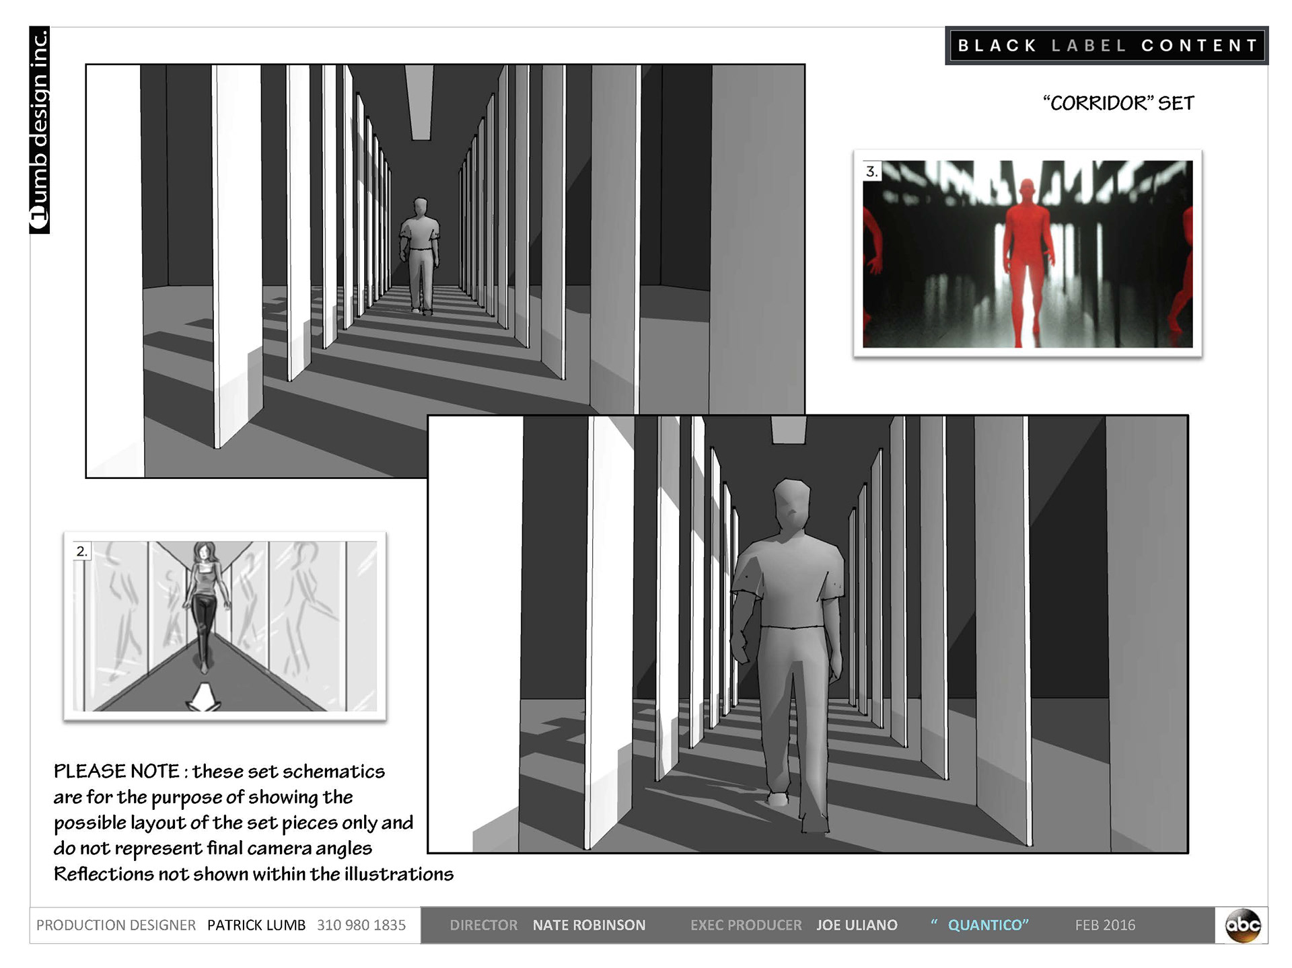Click the Lumb Design Inc. vertical logo
Screen dimensions: 1292x968
(40, 131)
